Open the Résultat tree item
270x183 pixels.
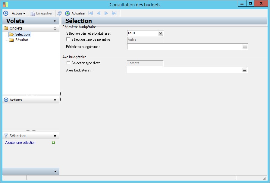19,40
